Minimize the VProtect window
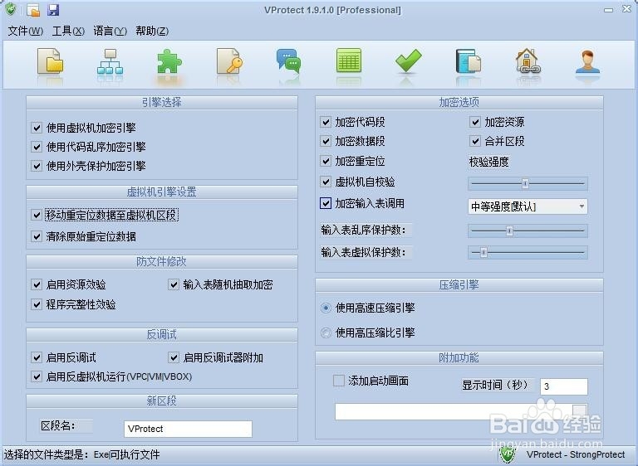Screen dimensions: 638x466 coord(609,10)
